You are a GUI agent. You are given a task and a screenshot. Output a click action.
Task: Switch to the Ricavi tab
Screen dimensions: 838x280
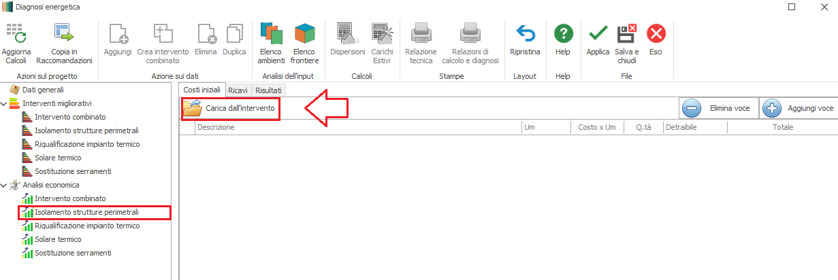click(238, 90)
